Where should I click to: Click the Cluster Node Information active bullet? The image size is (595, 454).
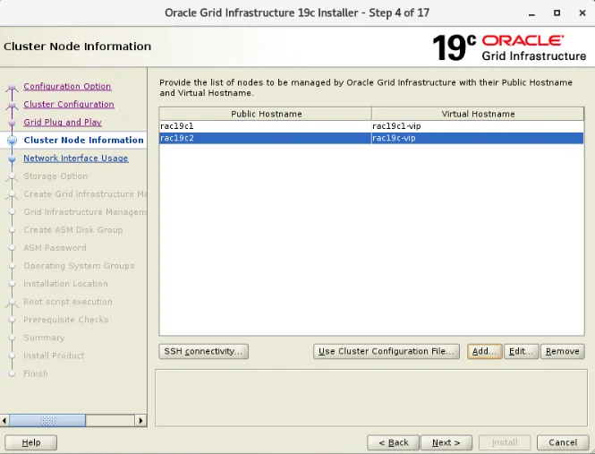coord(13,141)
